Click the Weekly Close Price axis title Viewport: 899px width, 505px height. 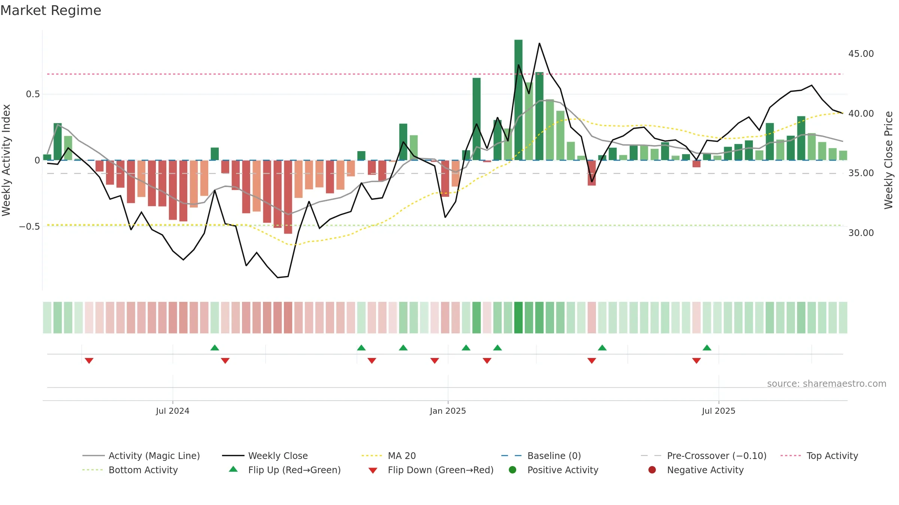(x=889, y=160)
